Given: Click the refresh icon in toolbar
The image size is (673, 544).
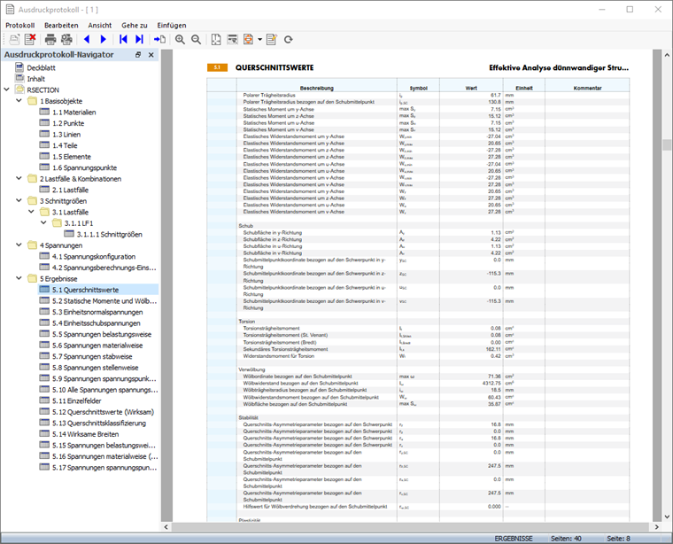Looking at the screenshot, I should [x=289, y=40].
